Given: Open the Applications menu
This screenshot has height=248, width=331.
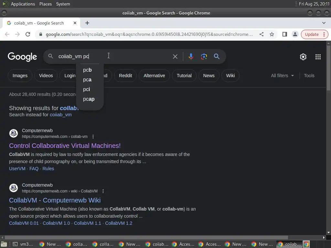Looking at the screenshot, I should [23, 4].
